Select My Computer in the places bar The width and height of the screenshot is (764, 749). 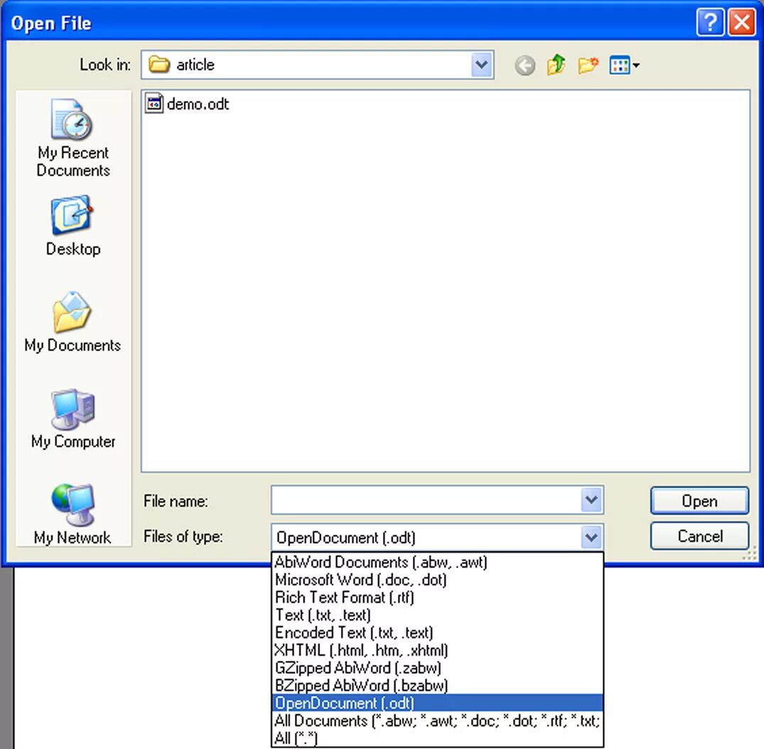click(73, 419)
